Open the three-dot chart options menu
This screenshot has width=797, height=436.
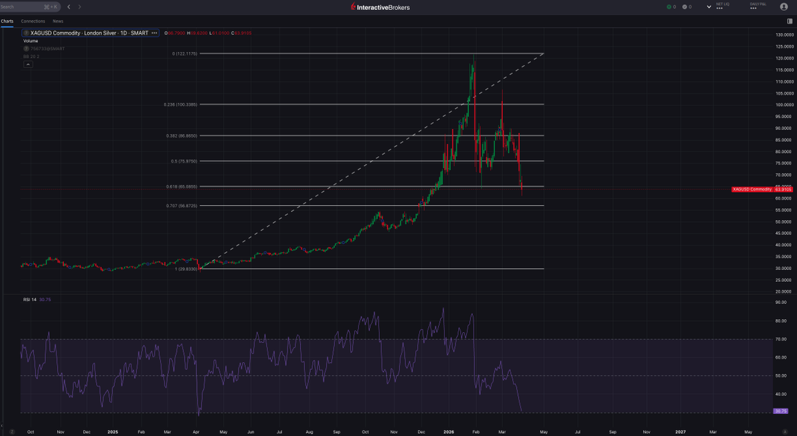(x=154, y=33)
